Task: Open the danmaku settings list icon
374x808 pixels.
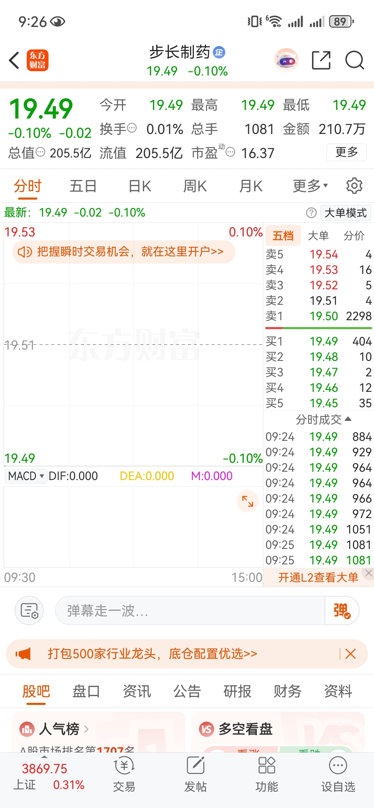Action: (x=29, y=610)
